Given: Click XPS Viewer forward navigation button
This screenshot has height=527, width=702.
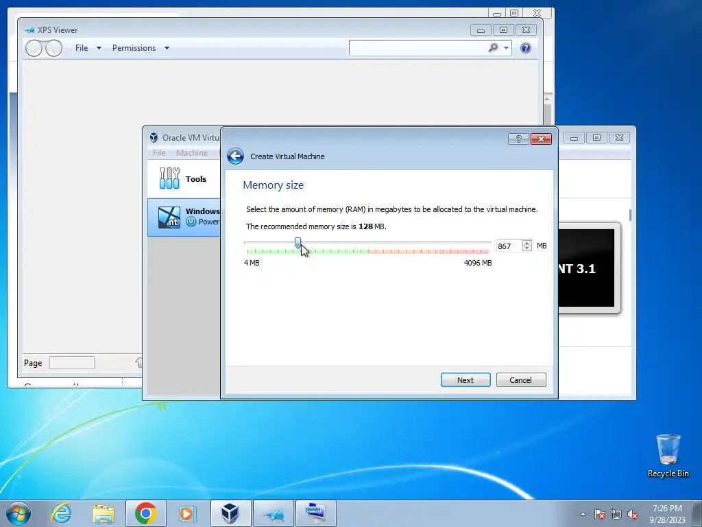Looking at the screenshot, I should point(53,48).
